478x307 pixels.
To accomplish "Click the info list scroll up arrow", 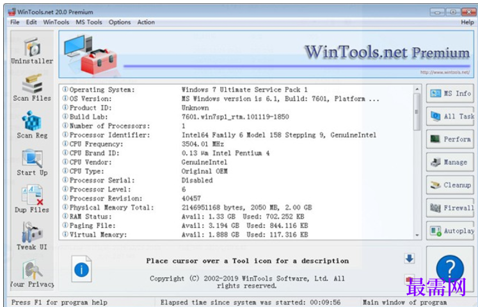I will pos(417,89).
